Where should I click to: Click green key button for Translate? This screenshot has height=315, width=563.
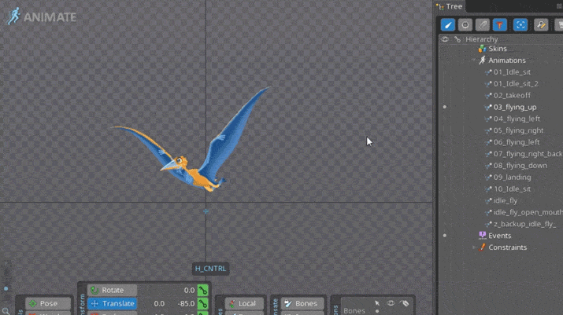pyautogui.click(x=203, y=303)
